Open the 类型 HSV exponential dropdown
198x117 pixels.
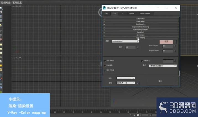tap(126, 41)
